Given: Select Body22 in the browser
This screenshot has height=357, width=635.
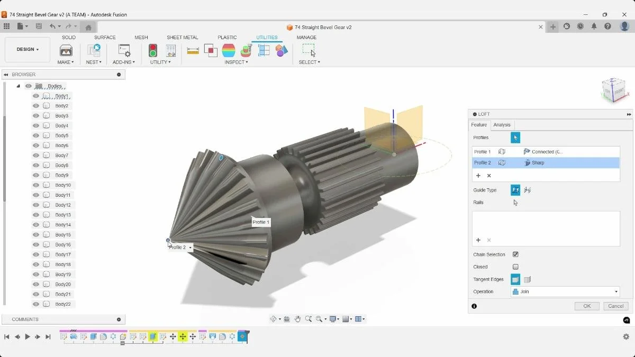Looking at the screenshot, I should pos(62,304).
